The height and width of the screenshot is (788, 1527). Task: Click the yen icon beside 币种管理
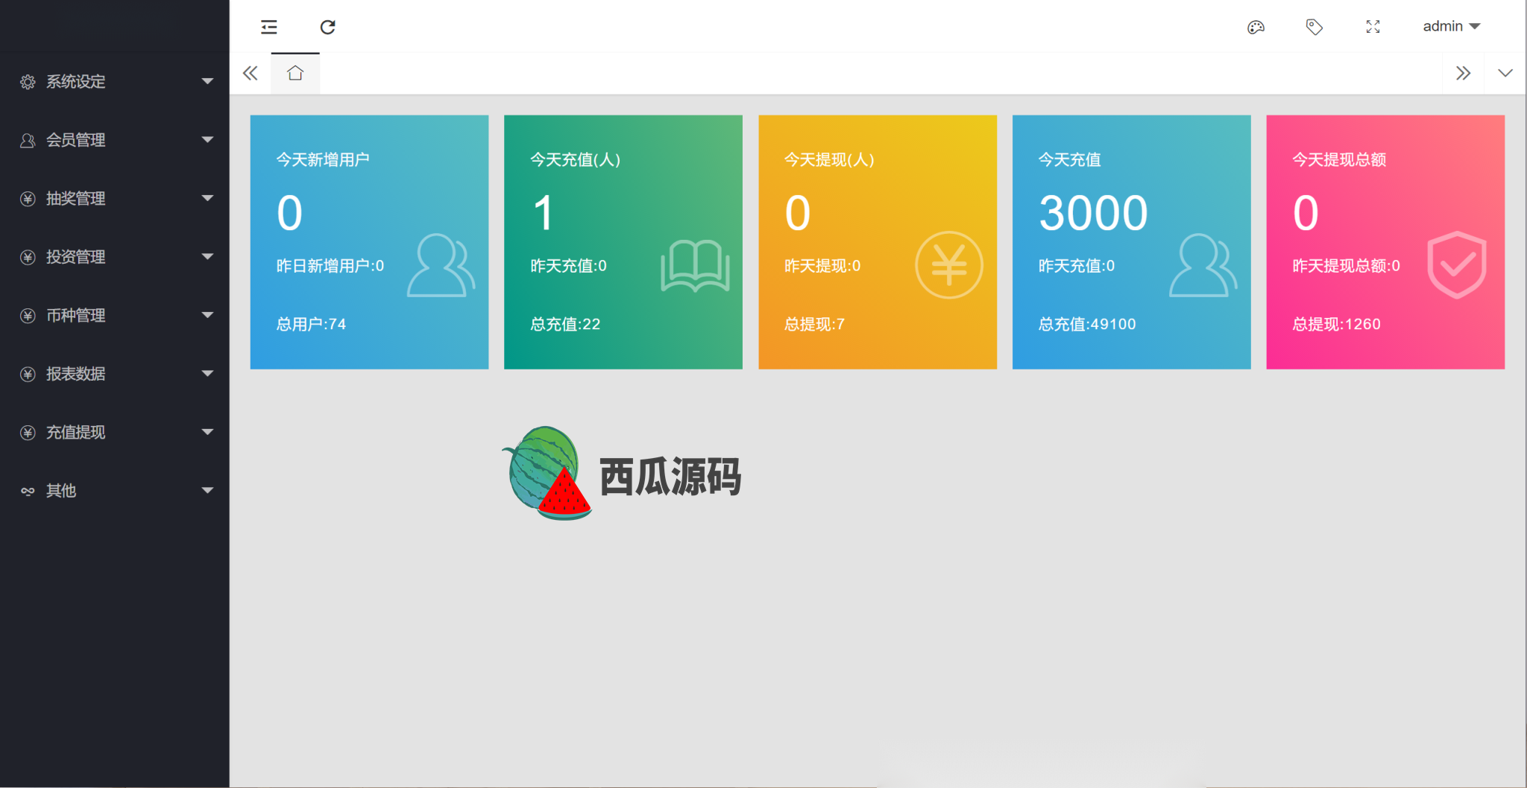[x=28, y=316]
